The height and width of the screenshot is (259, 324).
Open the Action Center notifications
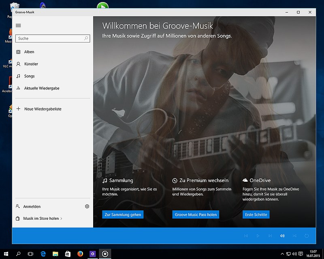[x=301, y=254]
